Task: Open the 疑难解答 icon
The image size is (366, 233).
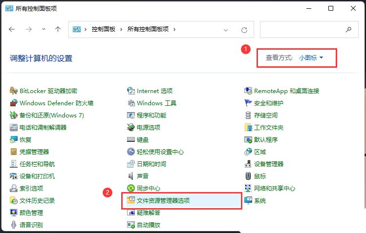Action: coord(131,213)
